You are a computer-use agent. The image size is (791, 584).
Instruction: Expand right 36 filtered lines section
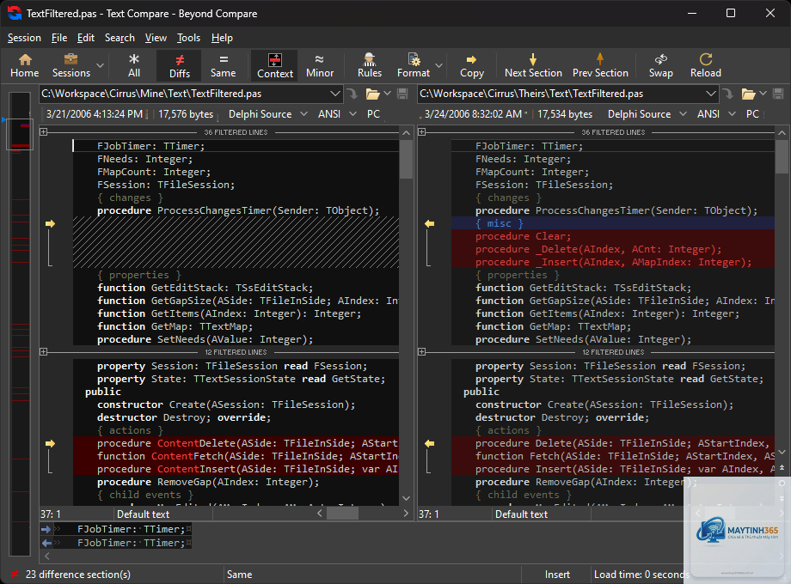pyautogui.click(x=422, y=132)
